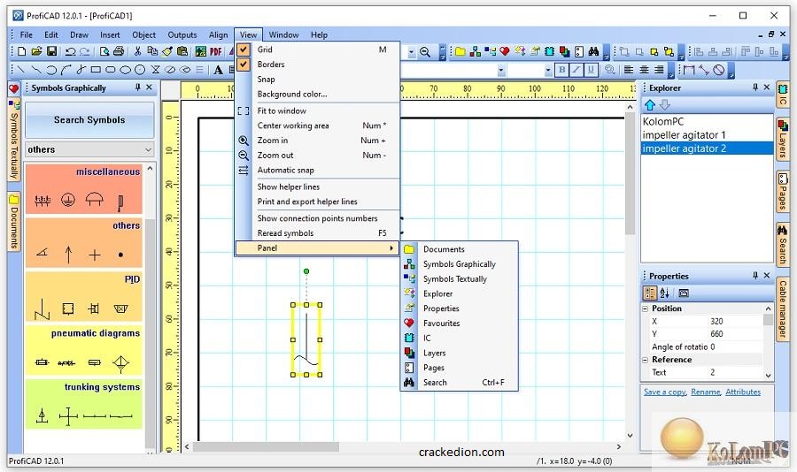797x472 pixels.
Task: Collapse the Position property group
Action: (x=646, y=308)
